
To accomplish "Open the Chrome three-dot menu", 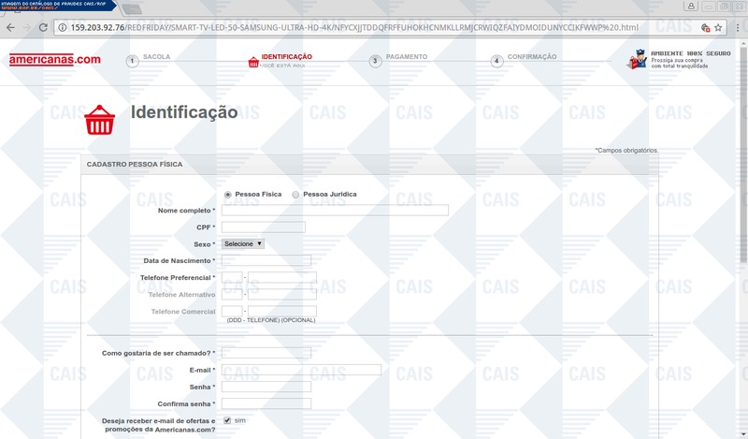I will (738, 28).
